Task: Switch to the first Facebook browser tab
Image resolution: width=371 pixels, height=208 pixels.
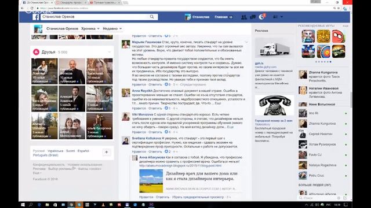Action: click(x=37, y=2)
